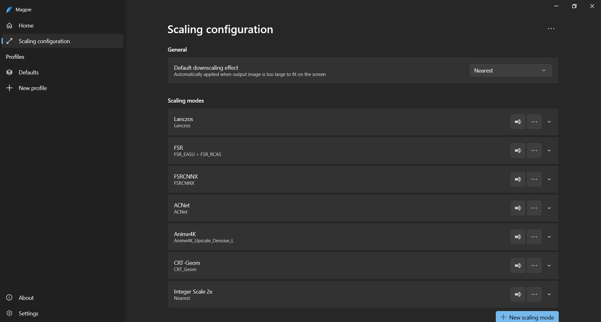Rename the FSRCNNX scaling mode
This screenshot has height=322, width=601.
point(518,179)
